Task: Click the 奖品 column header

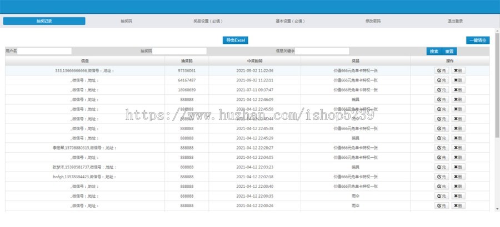Action: click(x=356, y=61)
